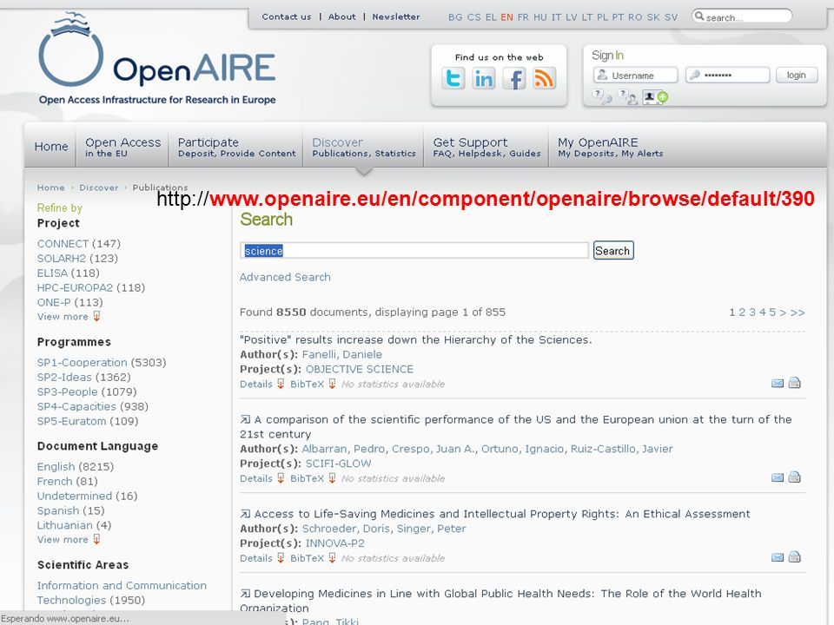This screenshot has height=625, width=834.
Task: Expand BibTeX for OBJECTIVE SCIENCE result
Action: tap(313, 384)
